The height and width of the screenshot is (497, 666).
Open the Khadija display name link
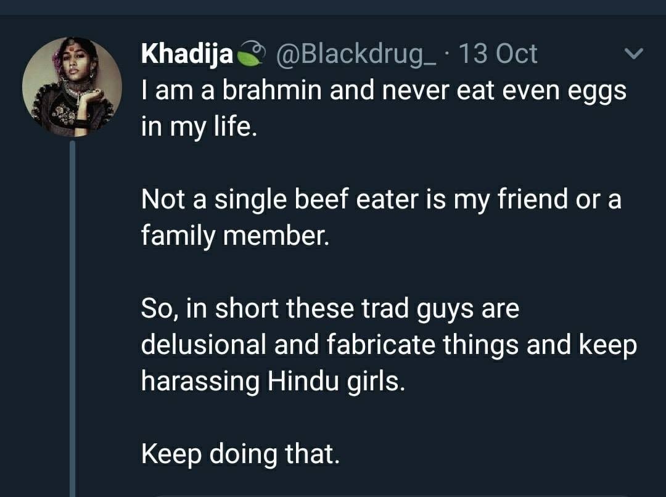pos(187,54)
